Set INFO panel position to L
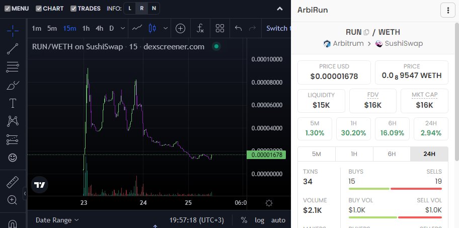459x228 pixels. [x=130, y=9]
